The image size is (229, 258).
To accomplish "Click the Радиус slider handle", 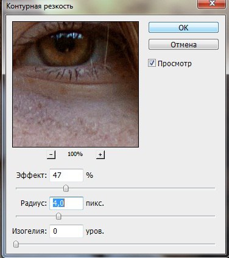I will pos(58,216).
